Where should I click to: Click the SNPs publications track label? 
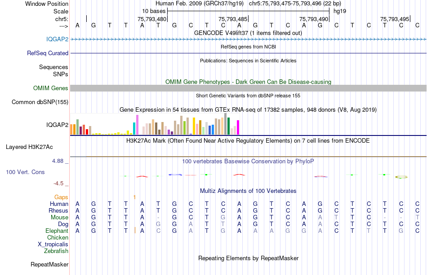pos(61,74)
